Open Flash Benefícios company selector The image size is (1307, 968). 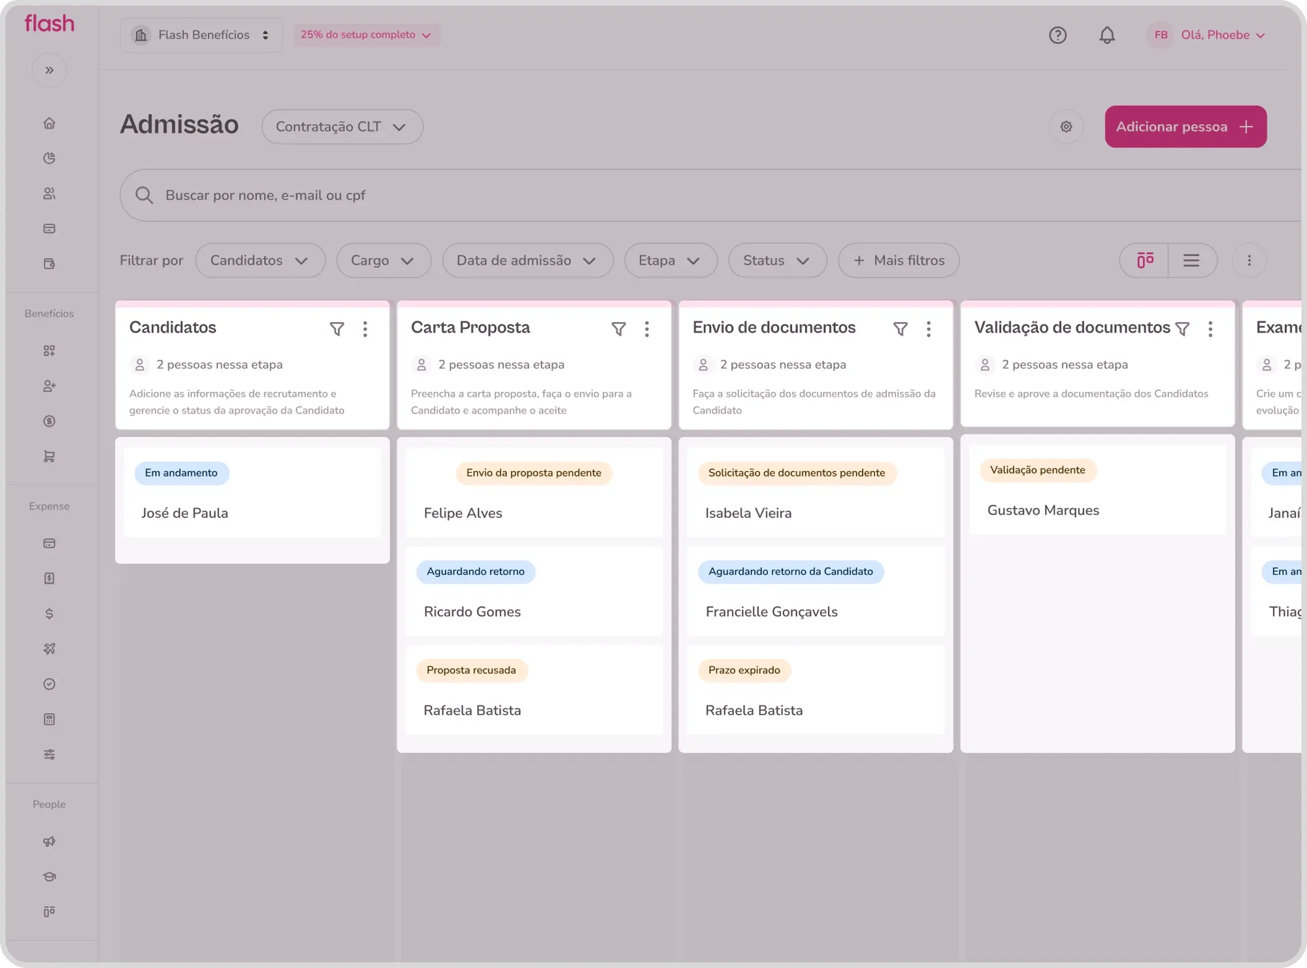tap(201, 35)
